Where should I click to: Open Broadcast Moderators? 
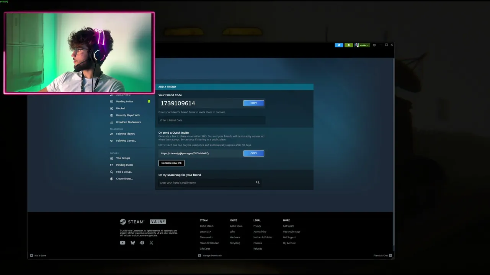click(x=129, y=122)
